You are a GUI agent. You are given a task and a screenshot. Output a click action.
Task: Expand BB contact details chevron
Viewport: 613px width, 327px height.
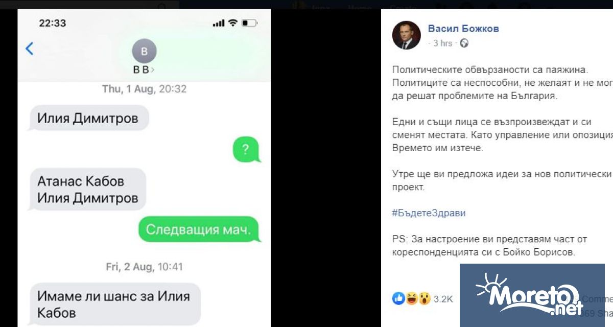click(152, 70)
